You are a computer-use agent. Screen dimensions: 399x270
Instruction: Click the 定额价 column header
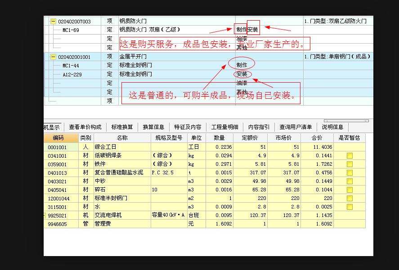pos(250,138)
